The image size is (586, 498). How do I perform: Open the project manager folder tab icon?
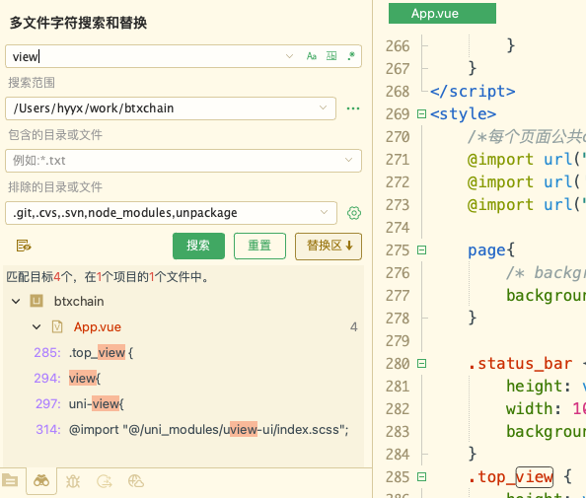[x=10, y=481]
